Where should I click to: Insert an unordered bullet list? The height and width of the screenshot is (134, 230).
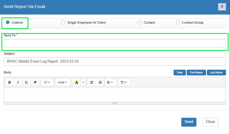91,82
